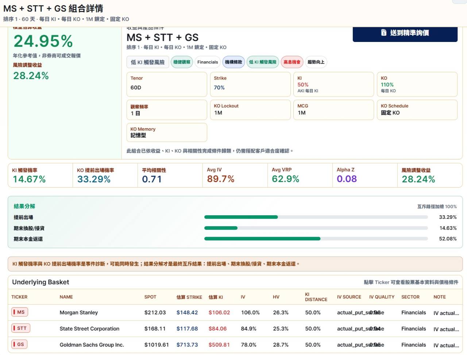Select the 穩健觀察 tag
This screenshot has height=355, width=467.
(182, 62)
